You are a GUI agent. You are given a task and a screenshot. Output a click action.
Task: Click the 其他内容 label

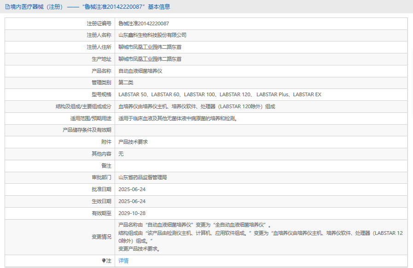click(x=101, y=154)
